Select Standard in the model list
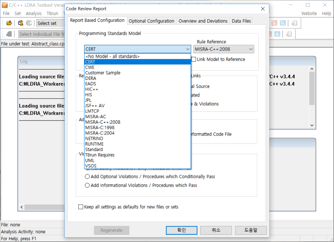 (137, 150)
